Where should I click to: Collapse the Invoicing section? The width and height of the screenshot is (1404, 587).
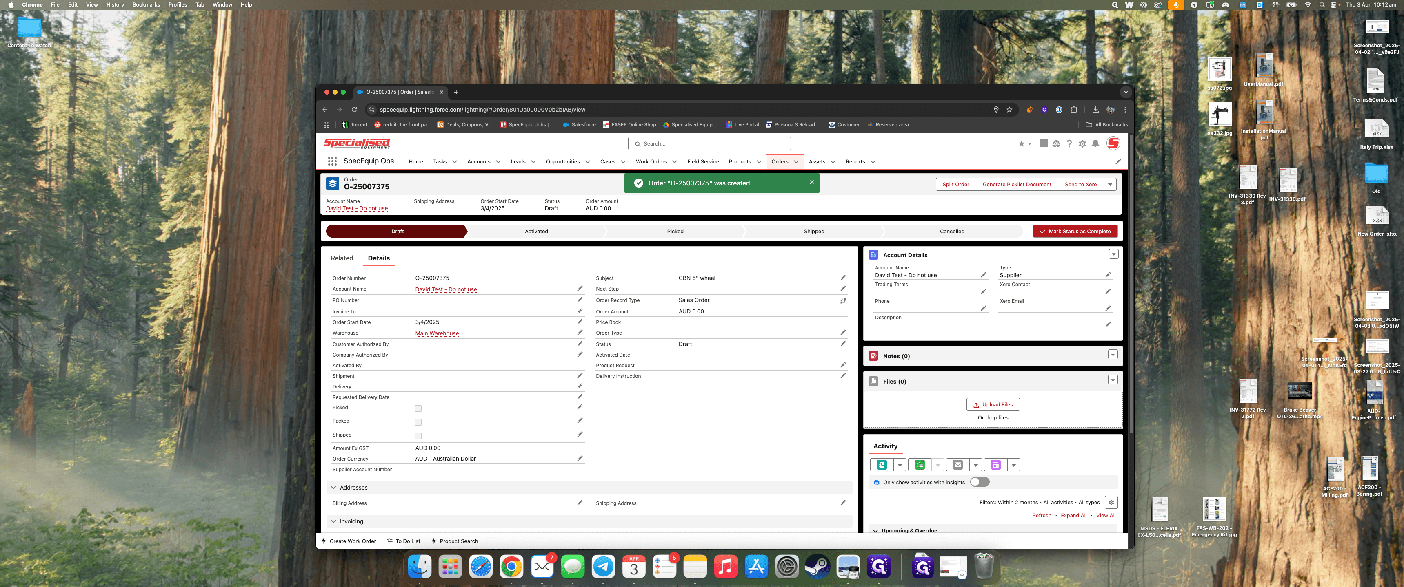tap(333, 521)
